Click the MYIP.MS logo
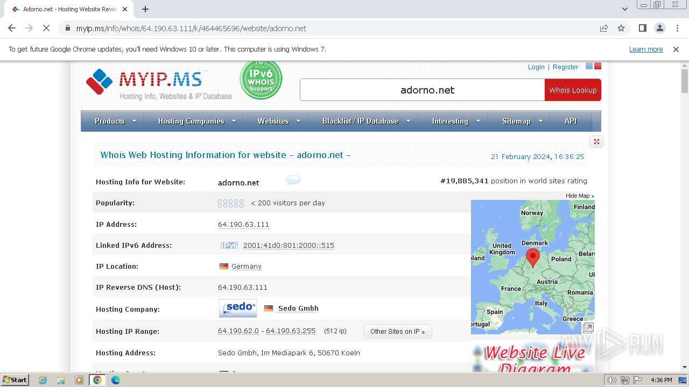 pos(159,84)
